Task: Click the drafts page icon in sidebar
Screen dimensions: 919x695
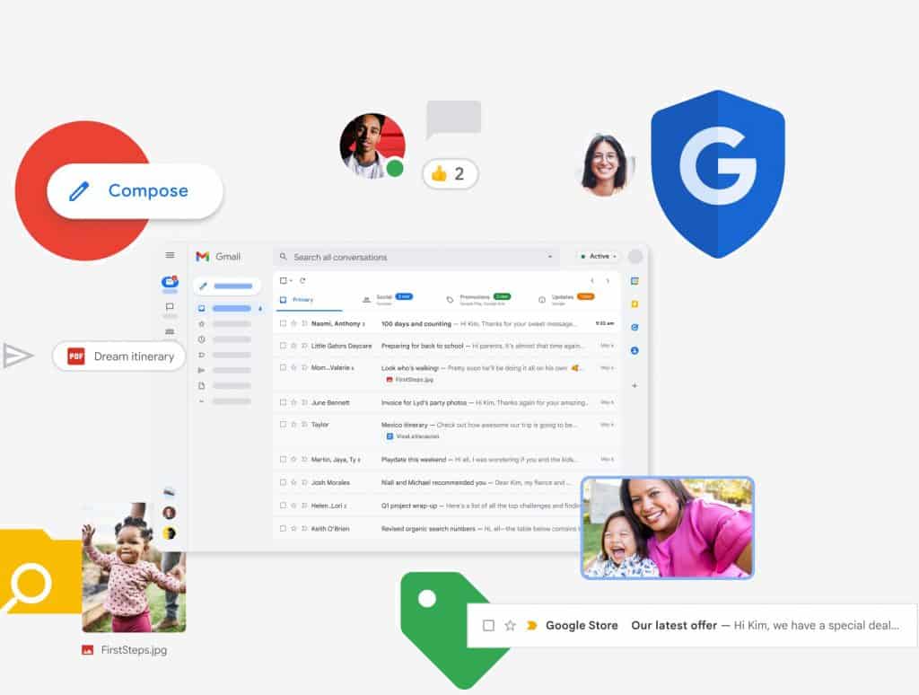Action: tap(202, 385)
